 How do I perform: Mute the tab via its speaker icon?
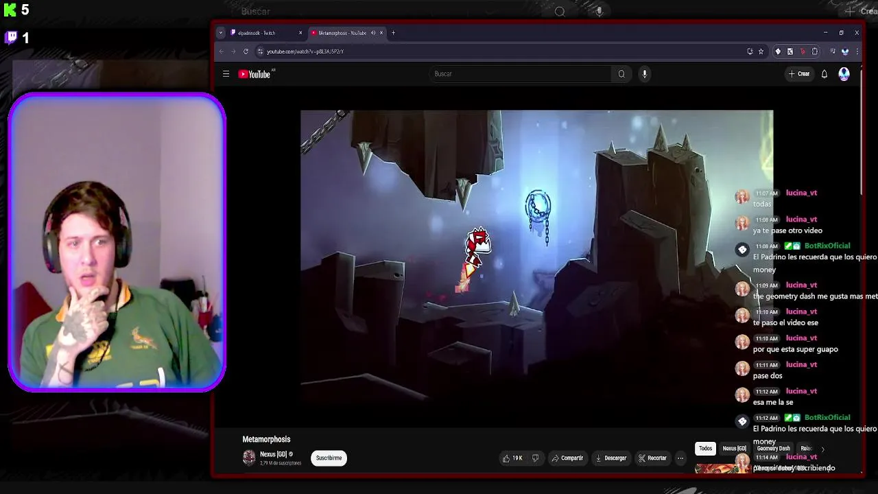pyautogui.click(x=373, y=33)
